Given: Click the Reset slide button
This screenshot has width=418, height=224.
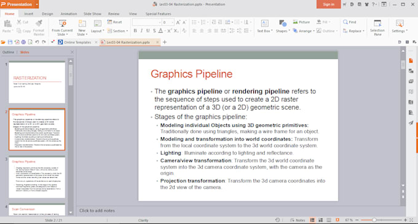Looking at the screenshot, I should [x=114, y=22].
